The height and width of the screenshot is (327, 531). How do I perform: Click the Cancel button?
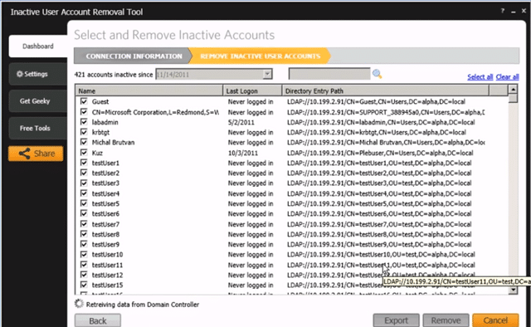point(495,320)
